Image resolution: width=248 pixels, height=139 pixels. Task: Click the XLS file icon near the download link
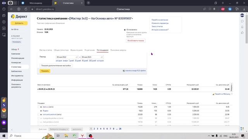click(124, 71)
